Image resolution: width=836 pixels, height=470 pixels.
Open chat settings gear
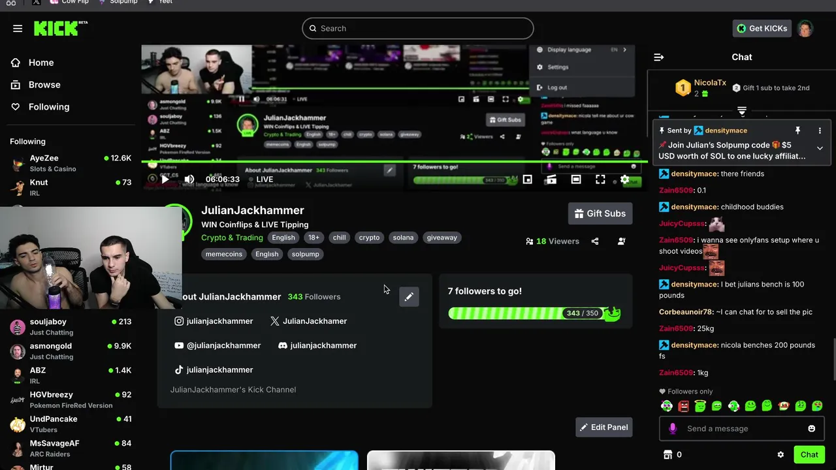click(x=780, y=455)
